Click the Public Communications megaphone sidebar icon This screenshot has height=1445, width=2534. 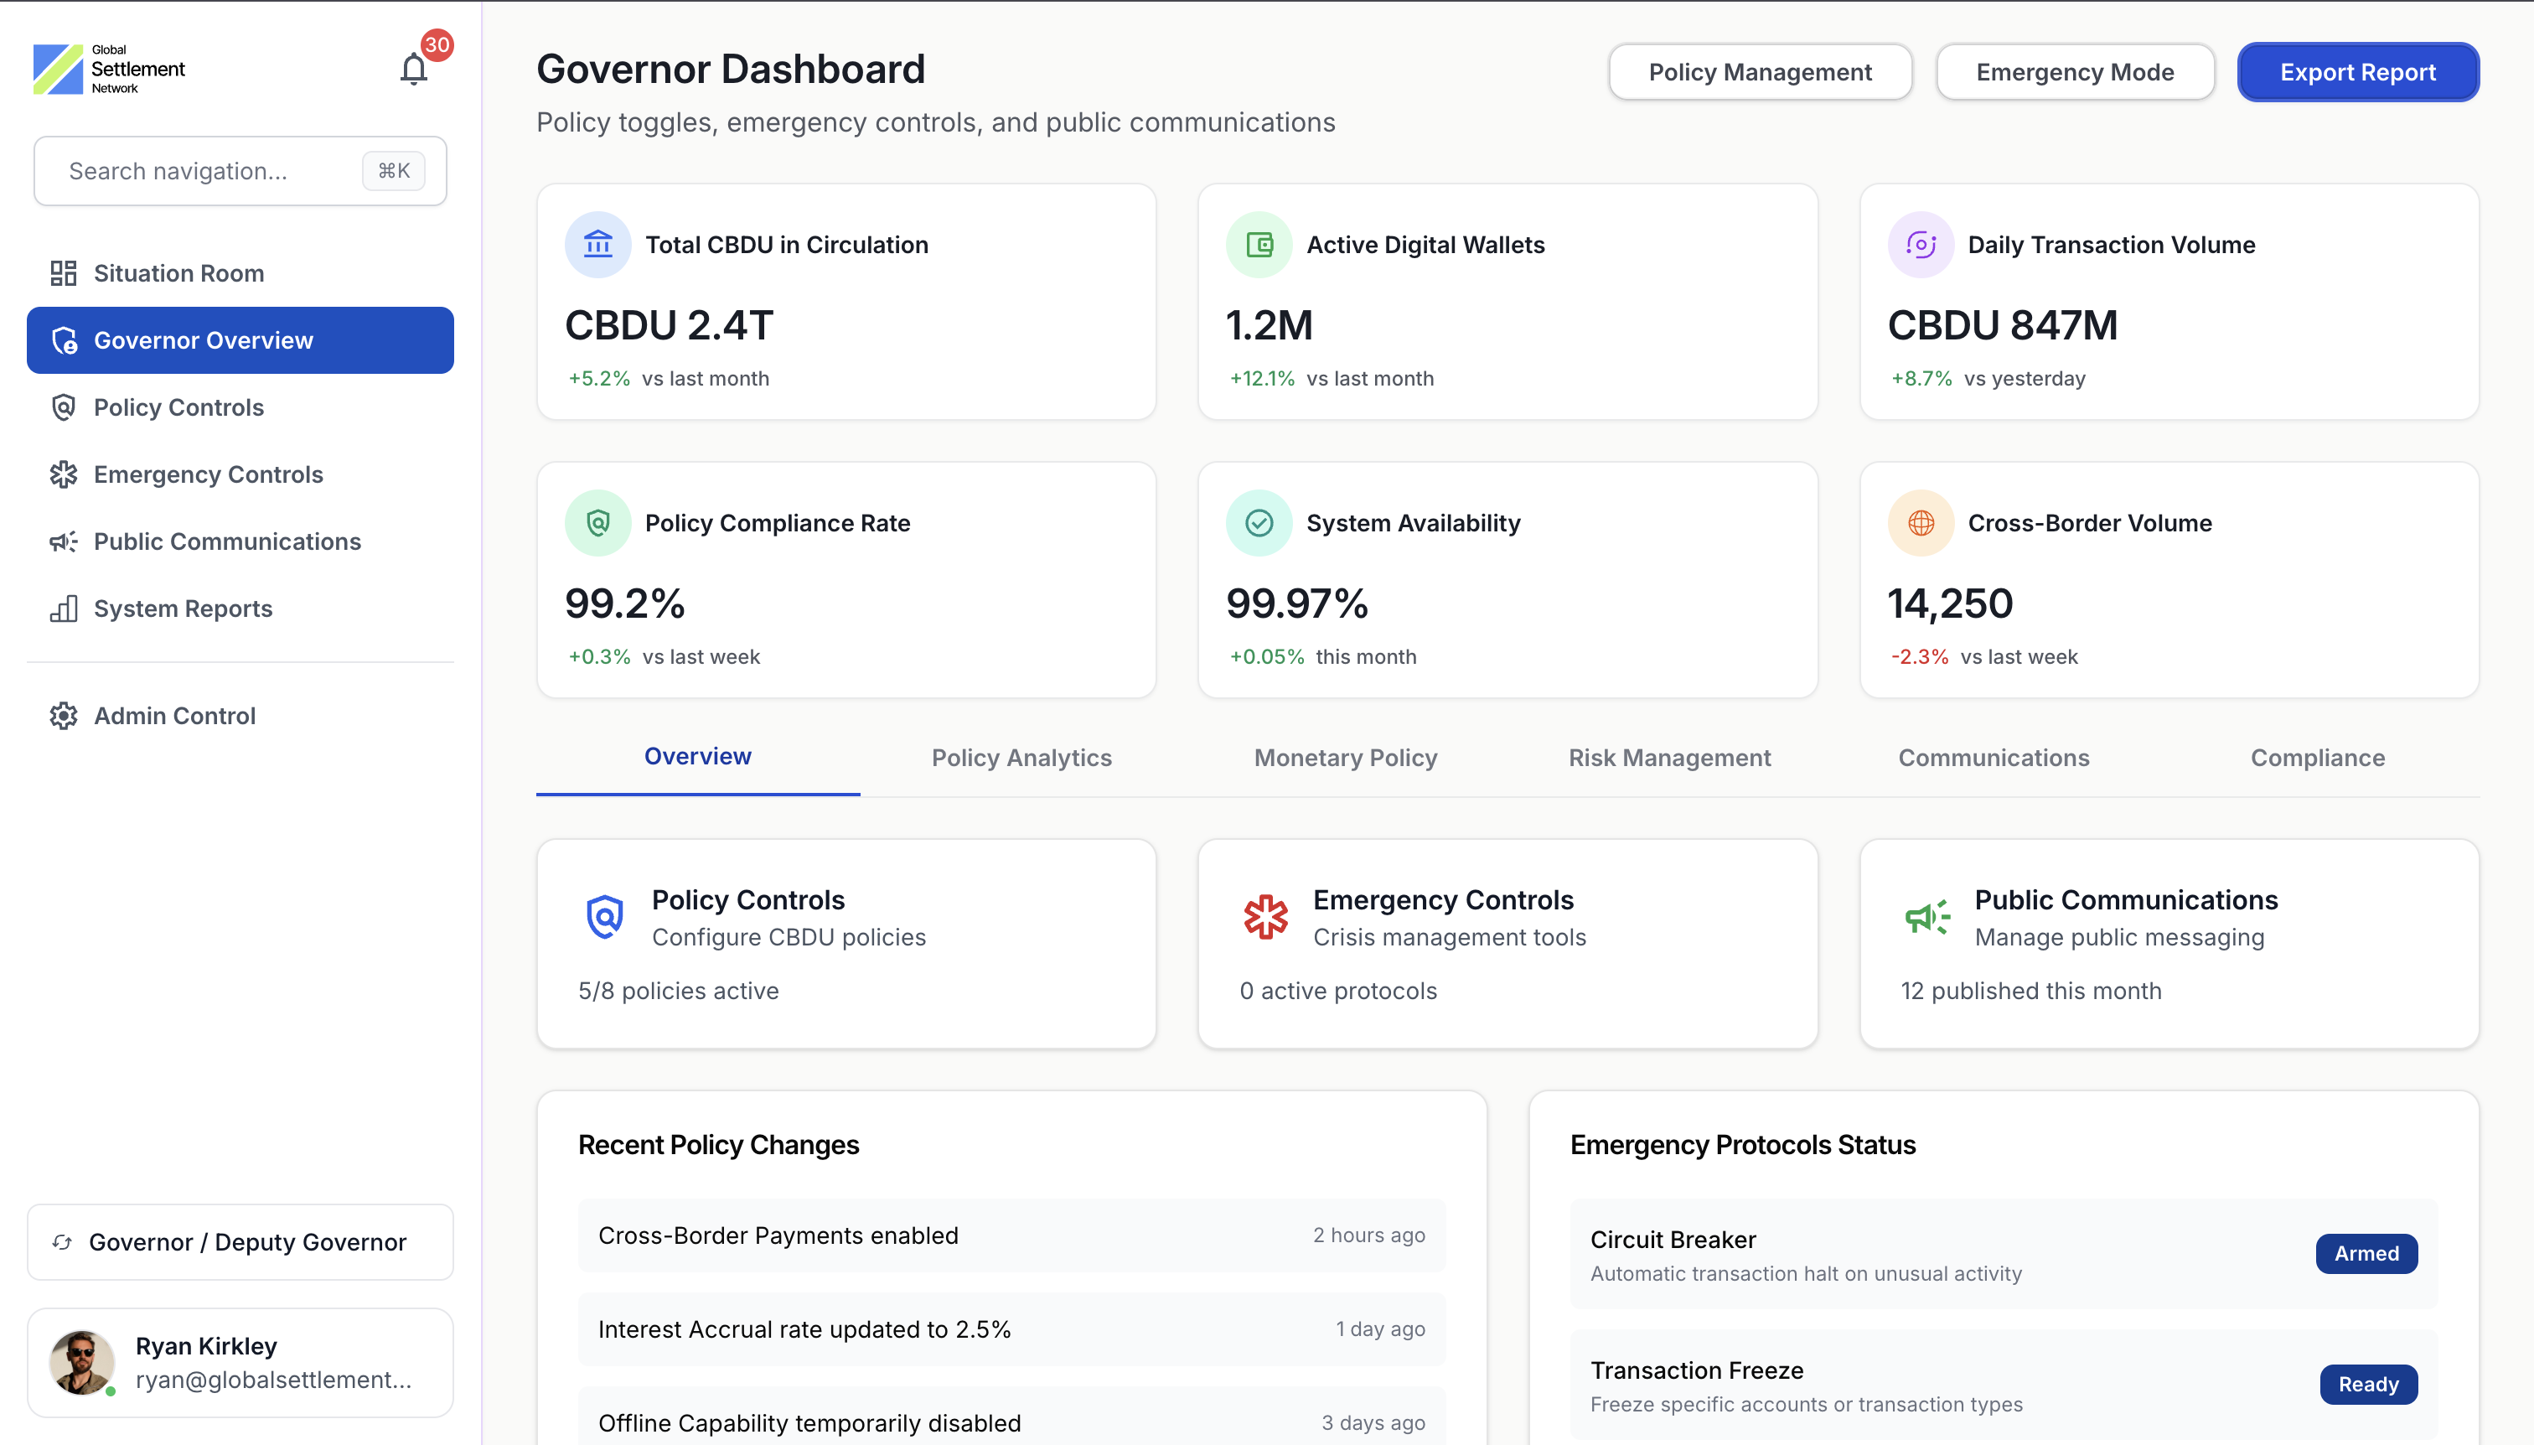pos(64,541)
